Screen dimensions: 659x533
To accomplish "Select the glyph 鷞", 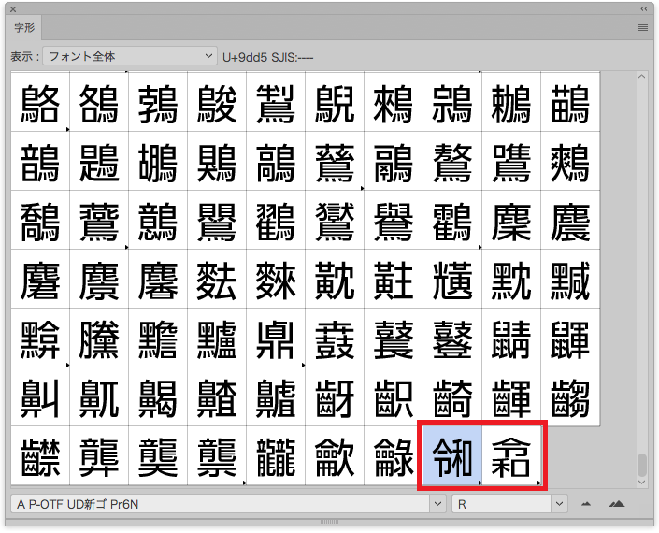I will click(x=570, y=161).
